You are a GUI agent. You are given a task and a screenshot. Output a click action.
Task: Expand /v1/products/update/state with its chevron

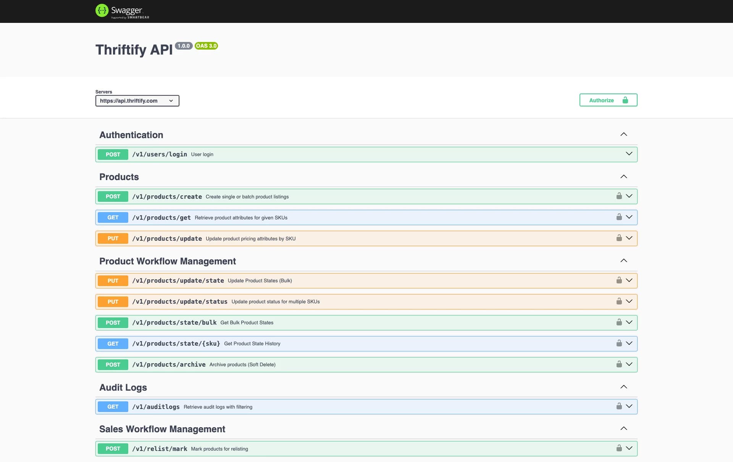click(629, 280)
